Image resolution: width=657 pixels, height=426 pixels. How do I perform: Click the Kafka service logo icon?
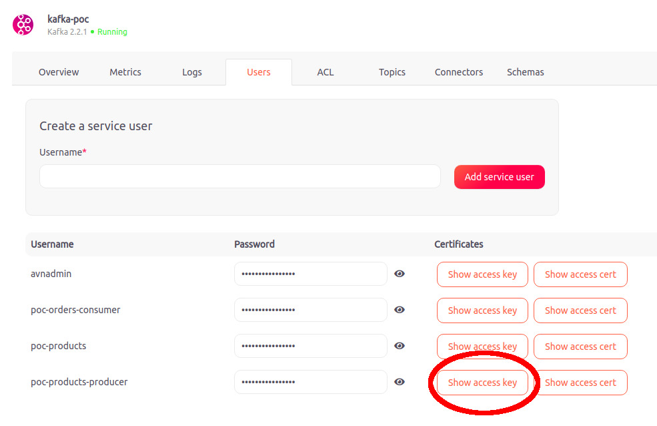pos(23,25)
